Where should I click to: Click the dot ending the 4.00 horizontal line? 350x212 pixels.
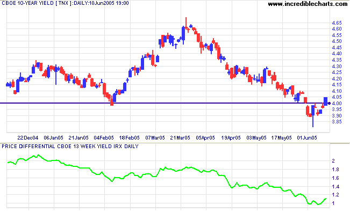pyautogui.click(x=329, y=103)
